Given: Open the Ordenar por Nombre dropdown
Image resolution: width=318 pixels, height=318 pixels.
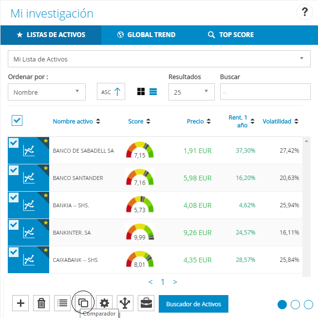Looking at the screenshot, I should [x=47, y=92].
